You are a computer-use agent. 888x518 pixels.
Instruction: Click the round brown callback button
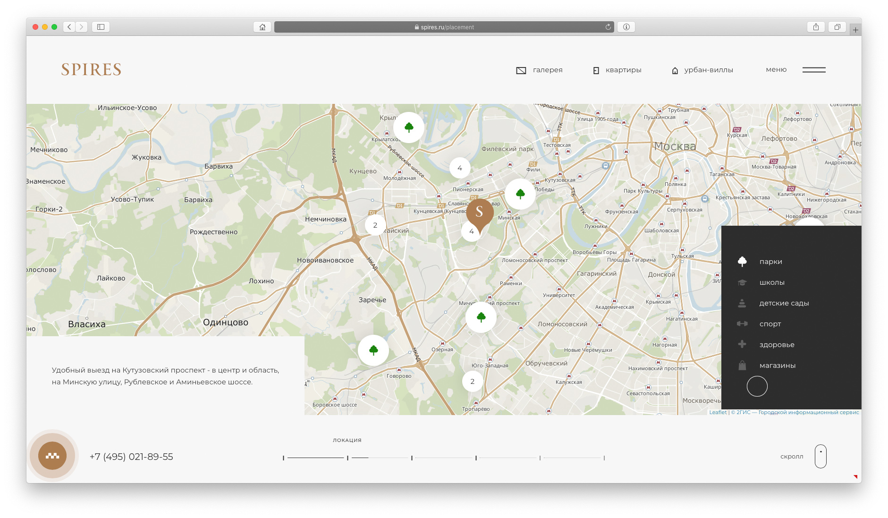pos(52,456)
